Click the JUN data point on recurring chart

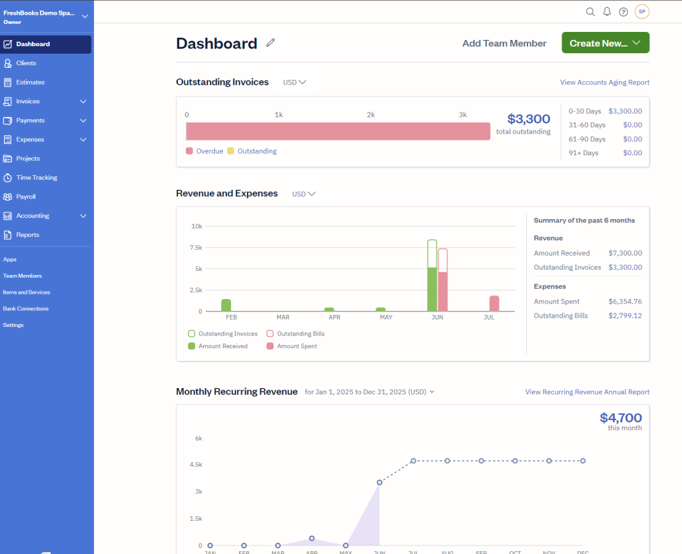[380, 482]
